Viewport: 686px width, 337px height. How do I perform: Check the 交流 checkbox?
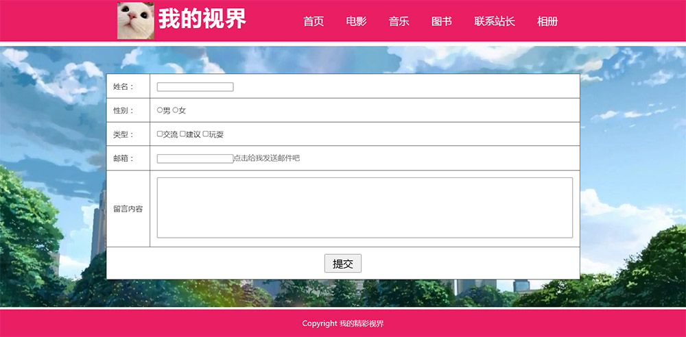click(160, 134)
